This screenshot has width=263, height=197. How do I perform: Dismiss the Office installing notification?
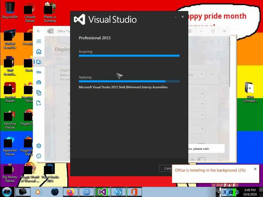[255, 169]
